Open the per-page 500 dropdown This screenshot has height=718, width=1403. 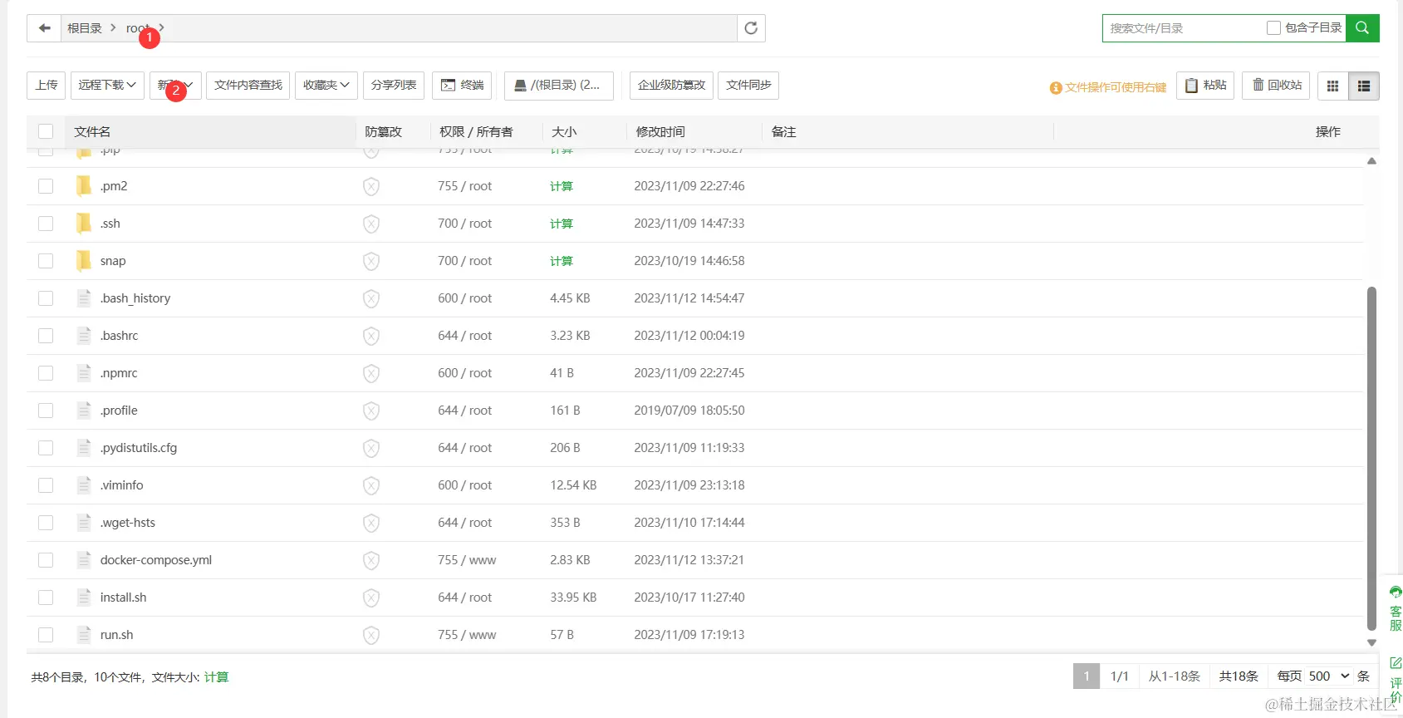tap(1329, 676)
